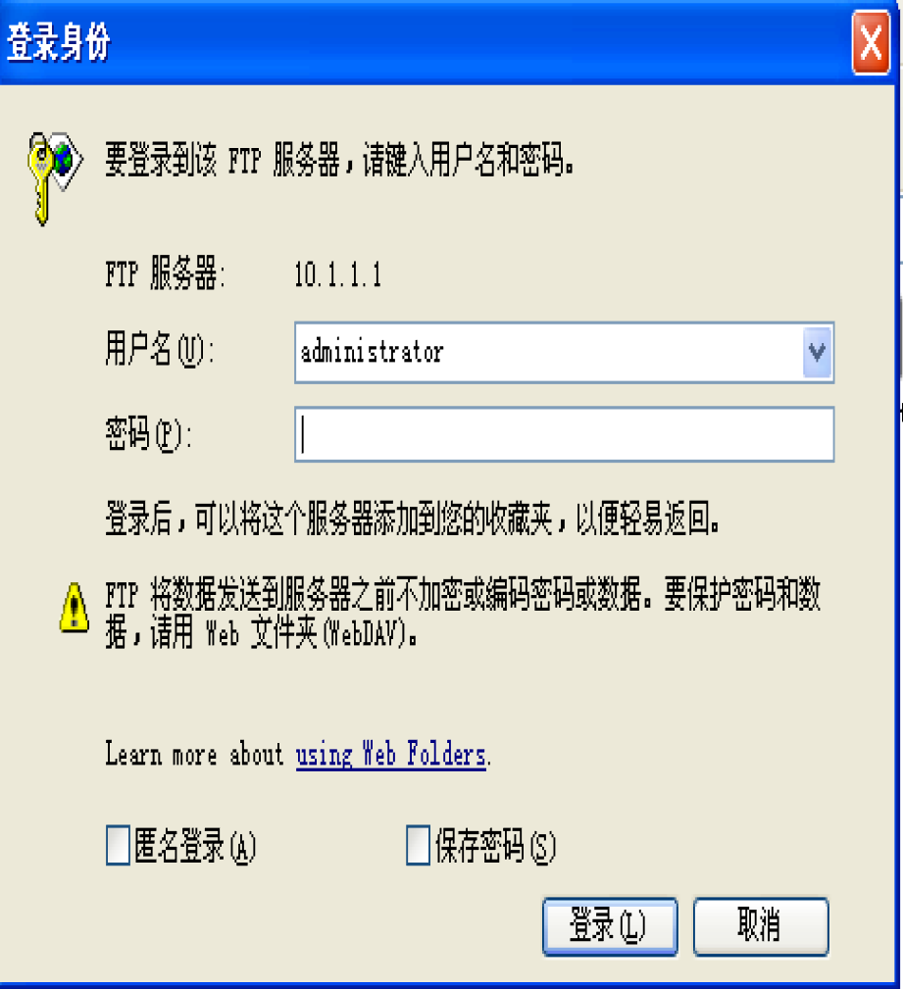Click the 要登录到该 FTP 服务器 instruction text
Screen dimensions: 903x989
[x=339, y=159]
